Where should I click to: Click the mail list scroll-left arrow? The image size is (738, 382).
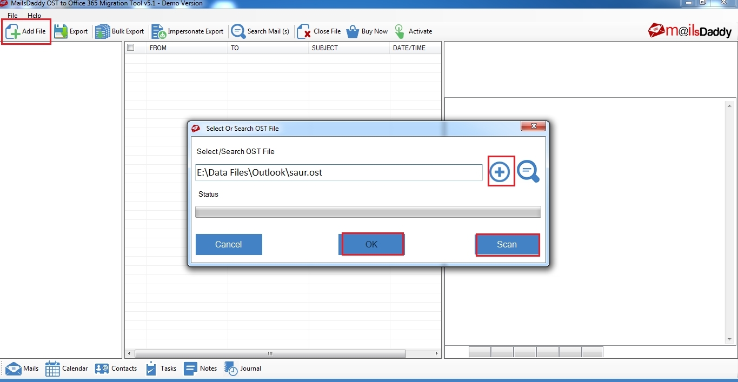pos(129,354)
